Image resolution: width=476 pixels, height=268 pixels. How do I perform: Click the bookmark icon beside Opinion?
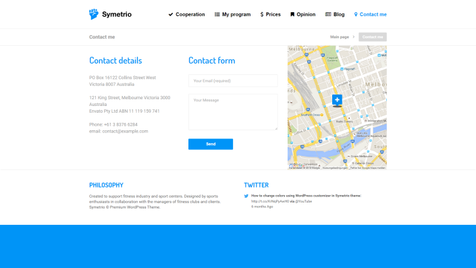292,14
